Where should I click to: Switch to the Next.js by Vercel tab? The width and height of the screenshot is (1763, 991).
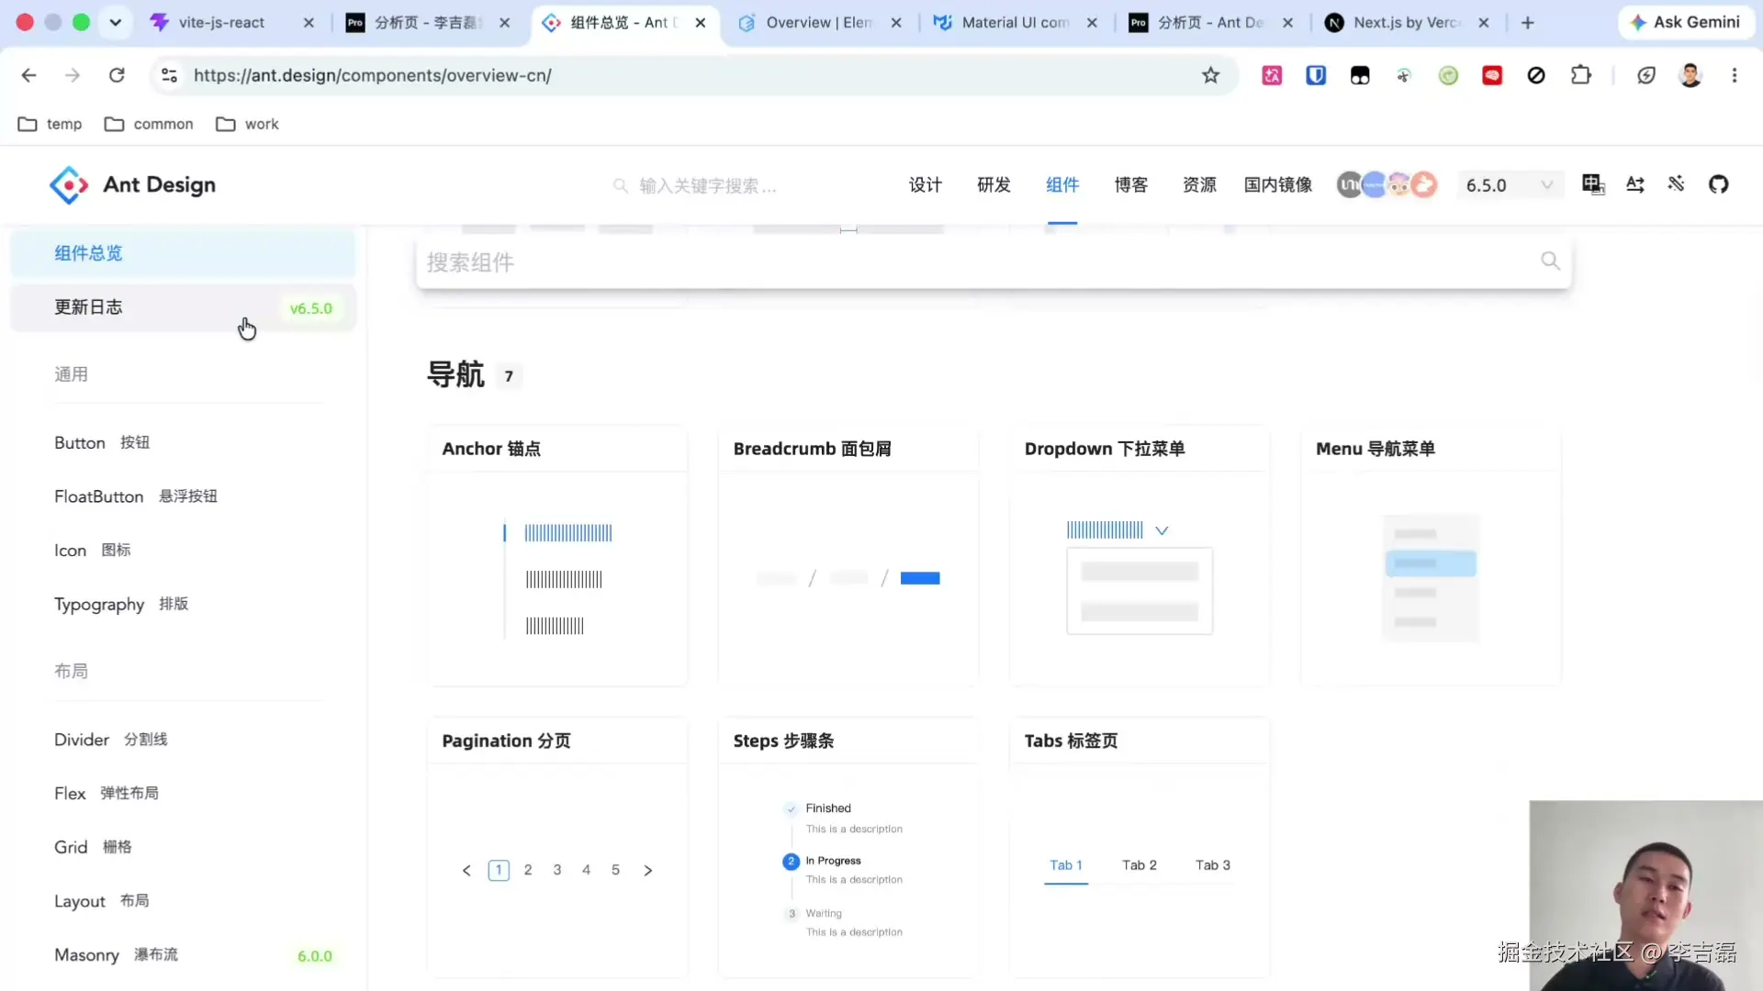click(1406, 23)
